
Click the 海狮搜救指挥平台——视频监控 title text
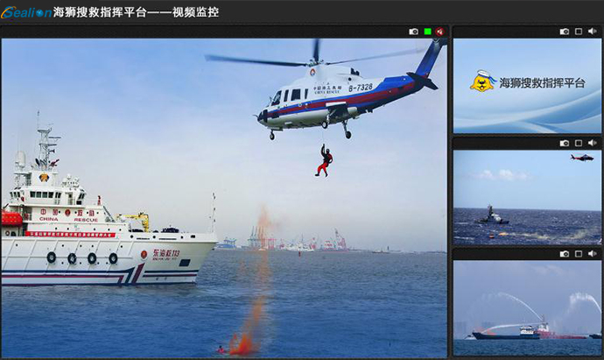click(136, 12)
